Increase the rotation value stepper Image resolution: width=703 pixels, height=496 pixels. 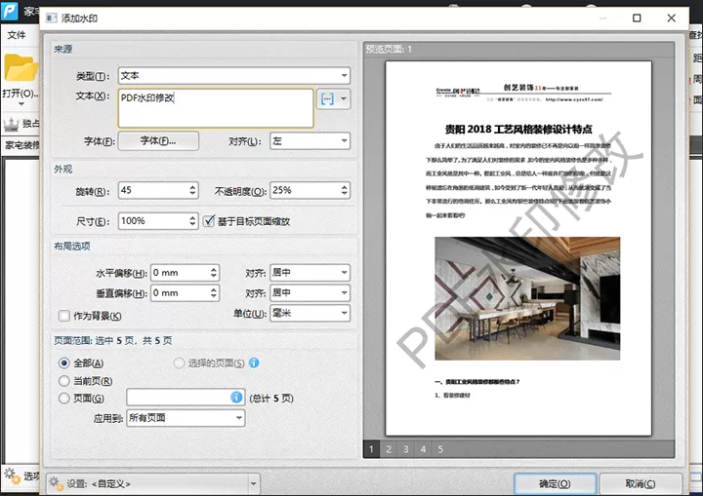(192, 187)
